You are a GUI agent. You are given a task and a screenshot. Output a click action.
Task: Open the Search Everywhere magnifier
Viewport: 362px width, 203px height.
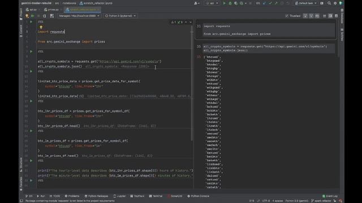point(329,3)
